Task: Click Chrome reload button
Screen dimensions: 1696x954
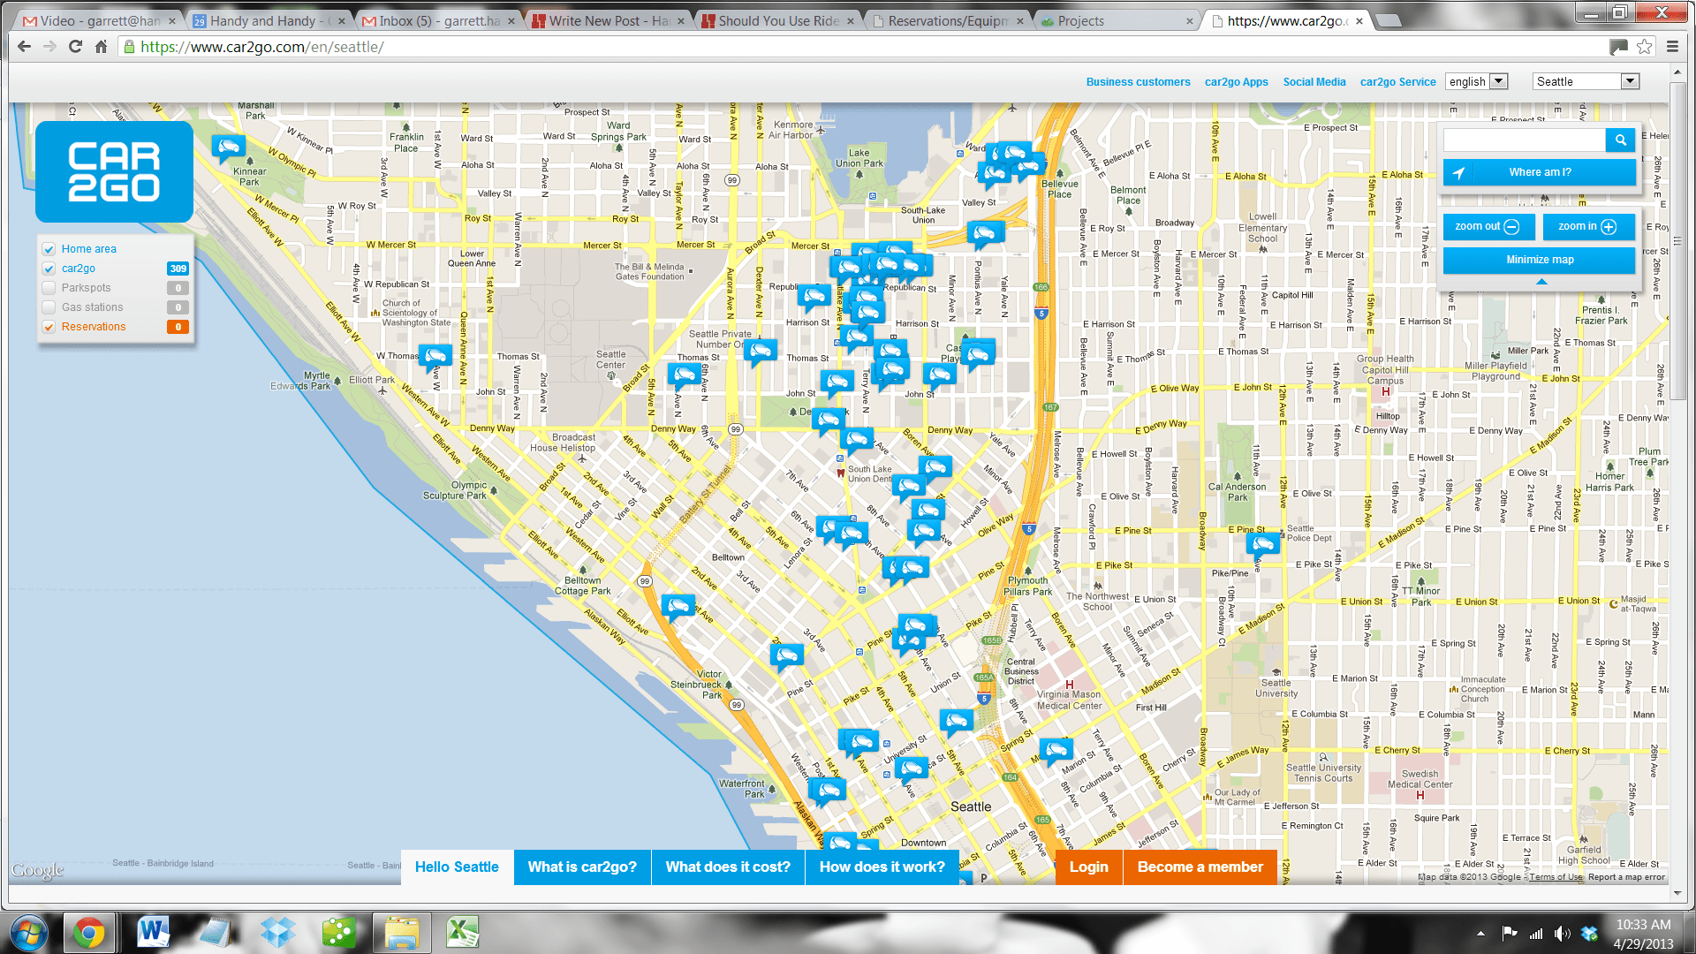Action: point(75,47)
